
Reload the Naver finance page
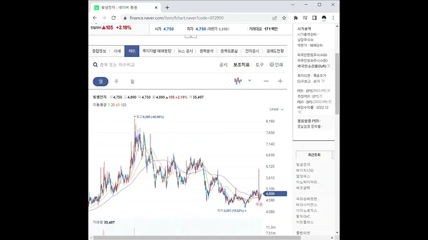click(x=114, y=18)
